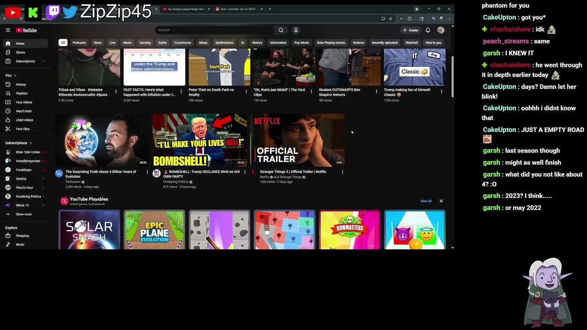The image size is (587, 330).
Task: Select the Podcasts filter chip
Action: (79, 43)
